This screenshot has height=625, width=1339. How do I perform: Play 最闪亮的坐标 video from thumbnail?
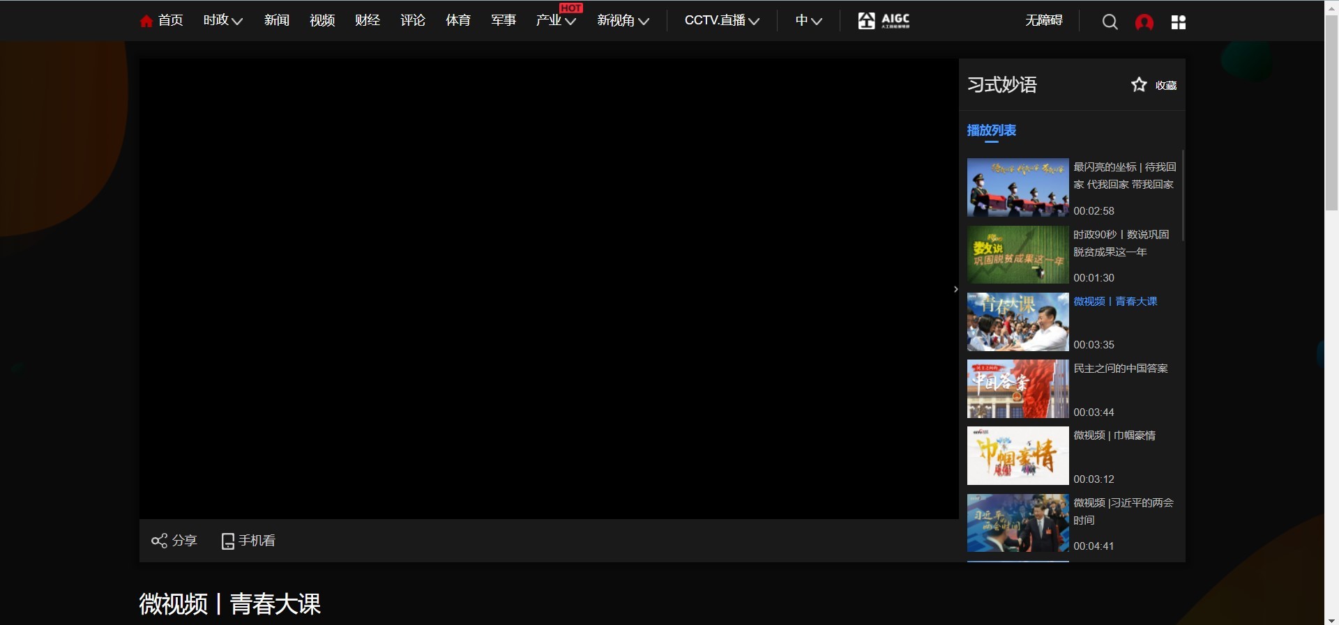tap(1018, 187)
